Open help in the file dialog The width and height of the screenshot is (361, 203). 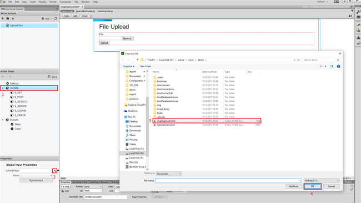(x=338, y=66)
